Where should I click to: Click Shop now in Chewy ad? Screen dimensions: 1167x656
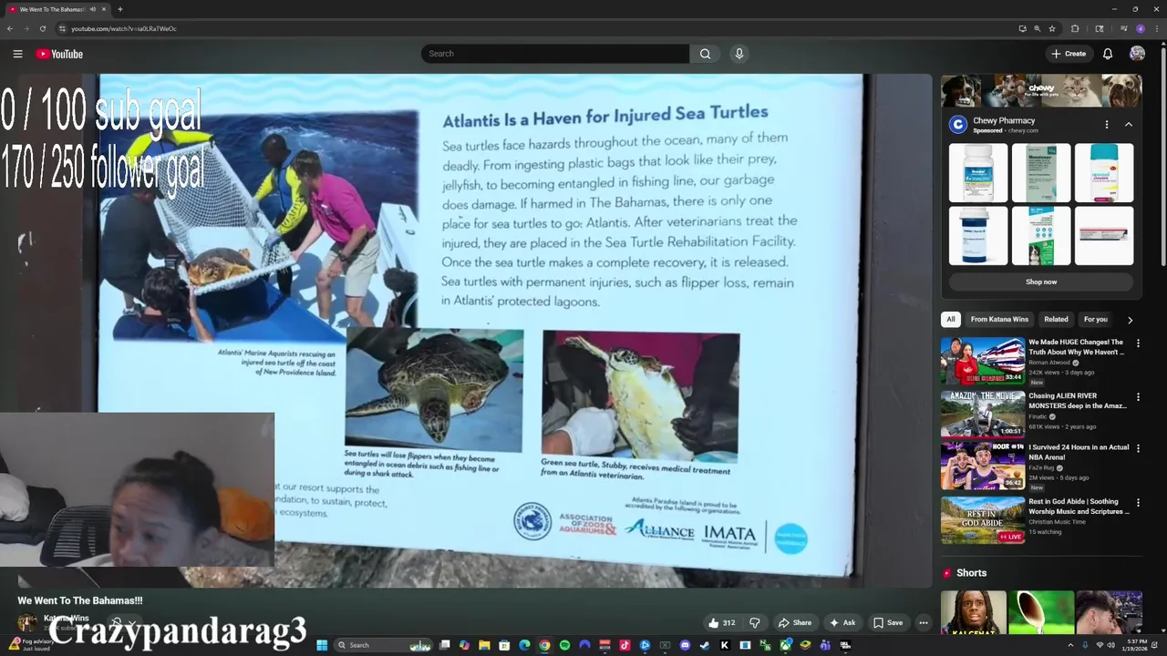click(1041, 282)
